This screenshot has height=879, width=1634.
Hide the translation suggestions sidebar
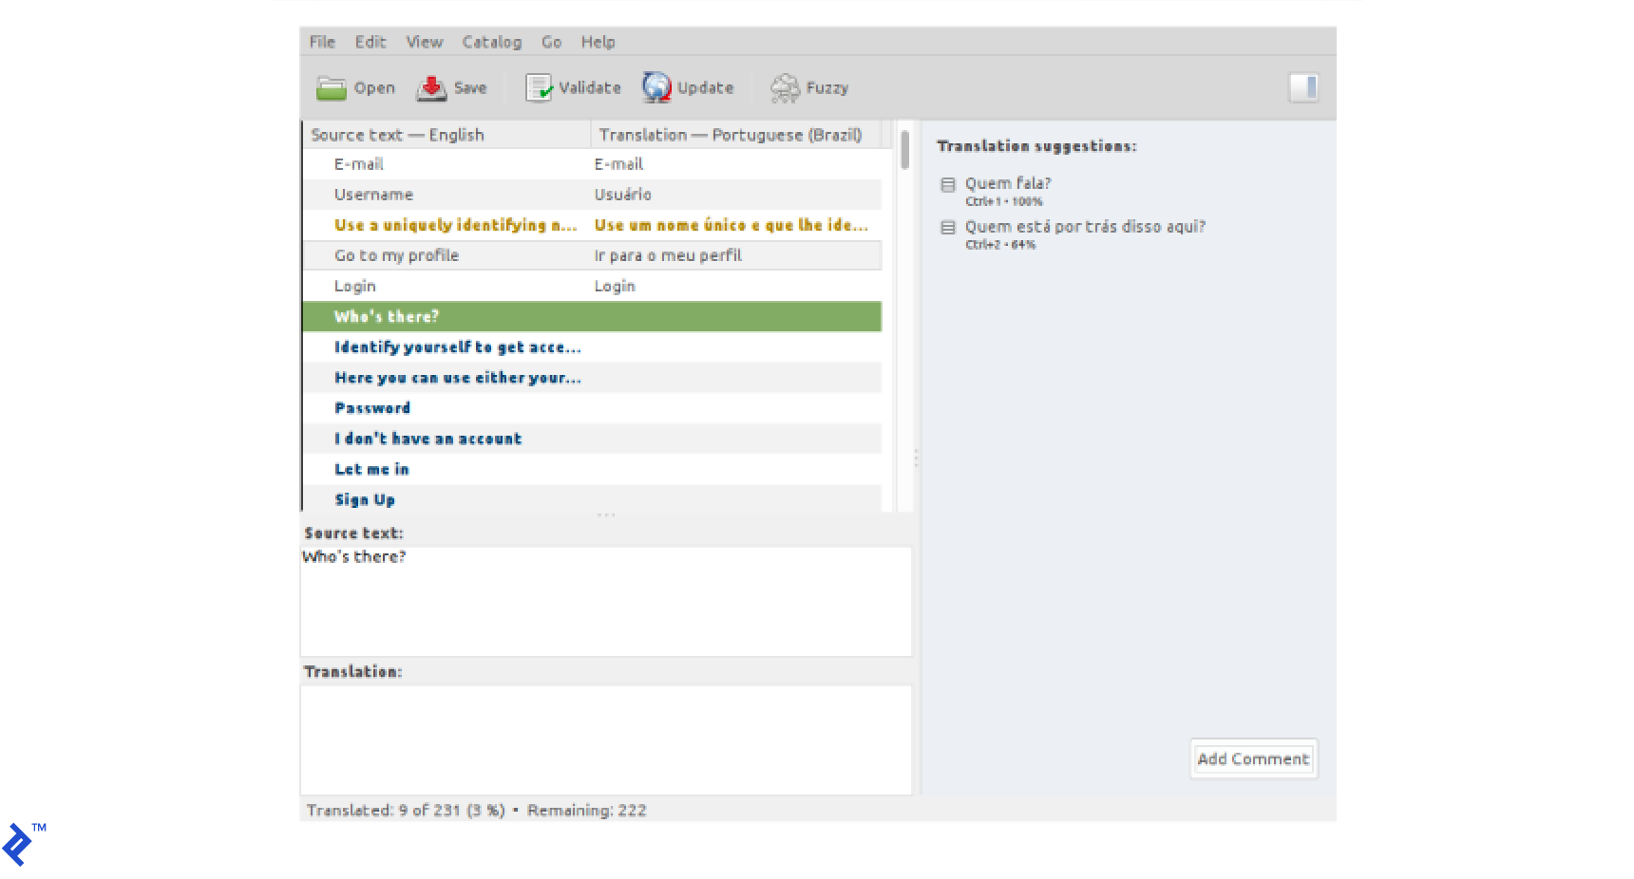click(x=1304, y=87)
